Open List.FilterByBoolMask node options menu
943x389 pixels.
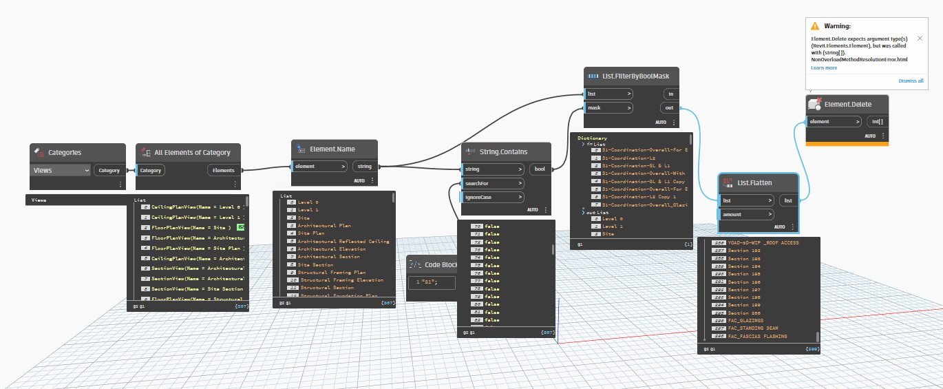674,123
